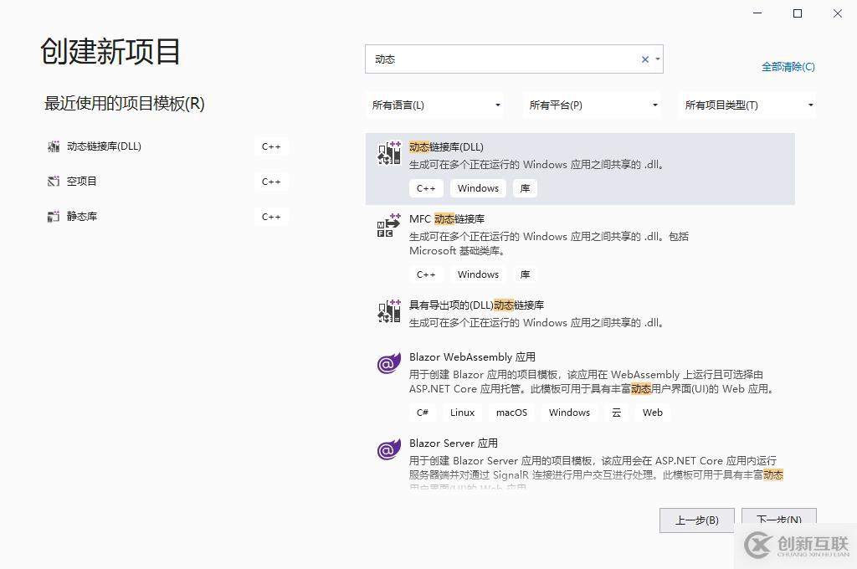
Task: Click the Blazor WebAssembly 应用 icon
Action: [x=389, y=363]
